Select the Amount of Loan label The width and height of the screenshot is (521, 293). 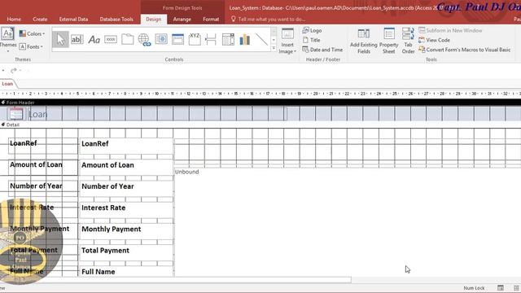[x=42, y=167]
